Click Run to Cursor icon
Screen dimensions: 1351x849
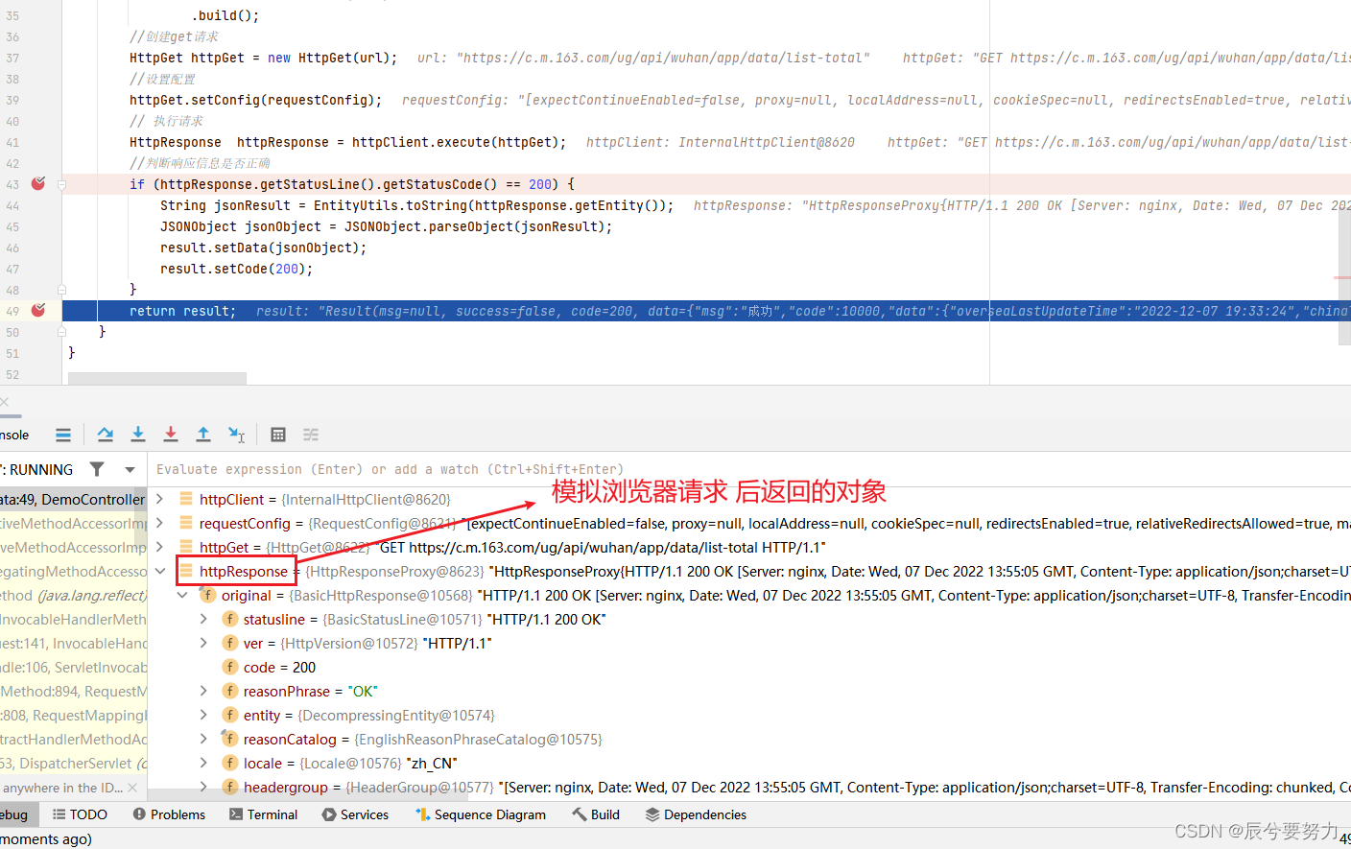[236, 435]
